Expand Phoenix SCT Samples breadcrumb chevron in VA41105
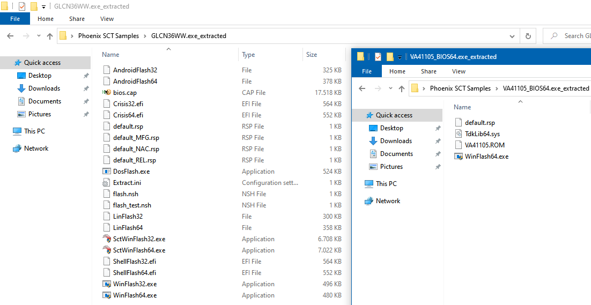 497,88
